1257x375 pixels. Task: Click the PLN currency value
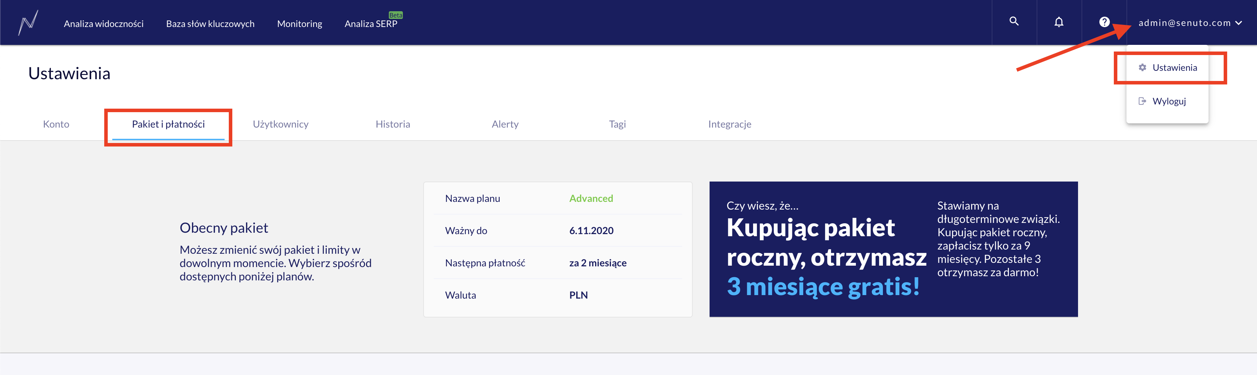tap(578, 295)
